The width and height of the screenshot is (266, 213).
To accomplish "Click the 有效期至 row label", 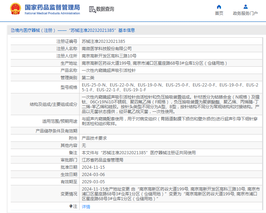I will click(69, 182).
